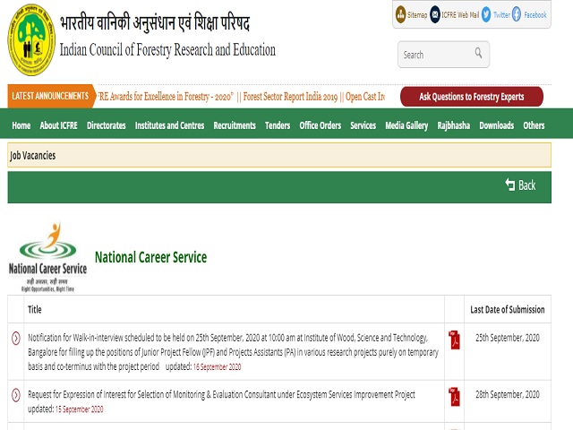The height and width of the screenshot is (430, 573).
Task: Click Ask Questions to Forestry Experts button
Action: pyautogui.click(x=471, y=97)
